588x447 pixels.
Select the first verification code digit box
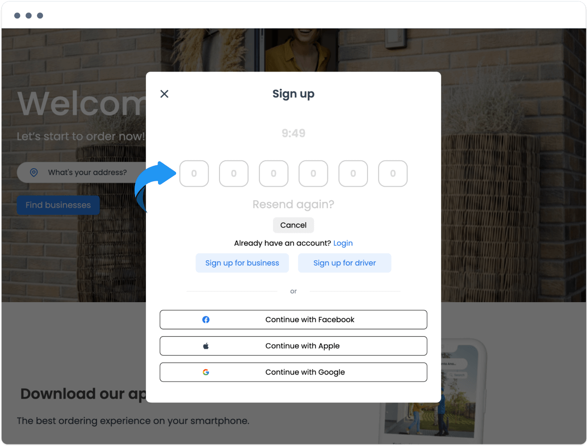194,173
